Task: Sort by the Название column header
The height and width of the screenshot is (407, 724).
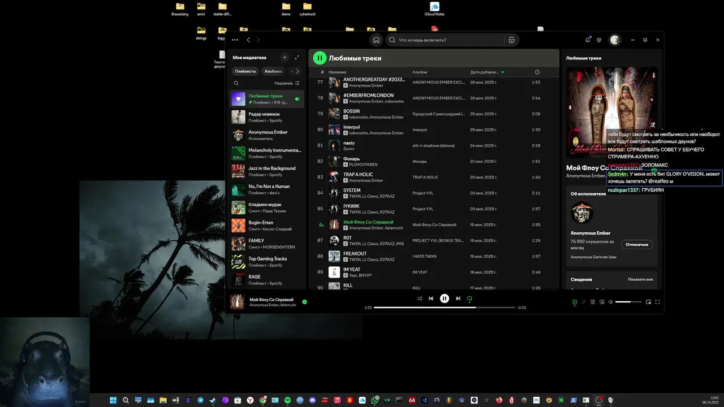Action: point(337,72)
